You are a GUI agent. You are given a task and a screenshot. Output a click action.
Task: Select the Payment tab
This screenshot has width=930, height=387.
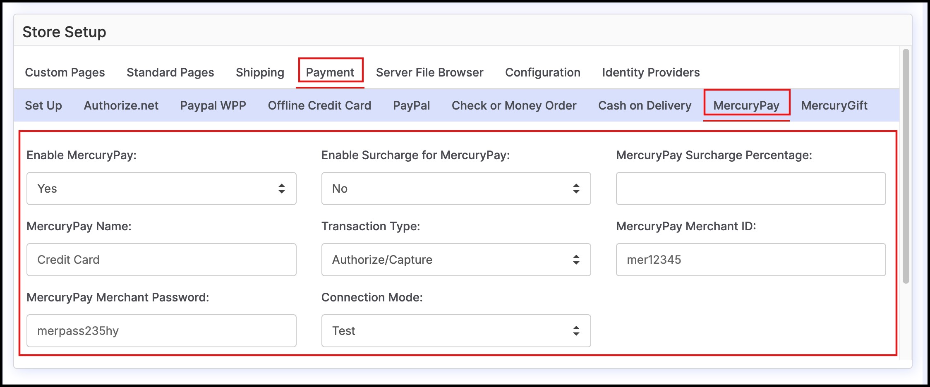point(330,72)
